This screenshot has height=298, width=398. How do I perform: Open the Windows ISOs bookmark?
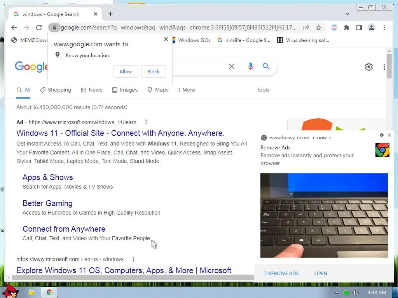(x=191, y=40)
